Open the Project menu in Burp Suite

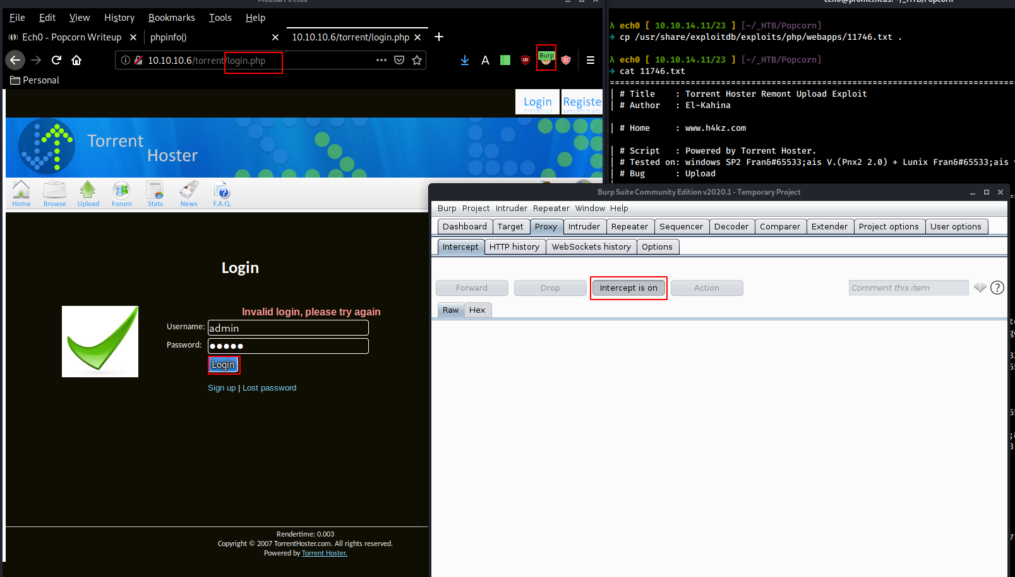tap(476, 208)
